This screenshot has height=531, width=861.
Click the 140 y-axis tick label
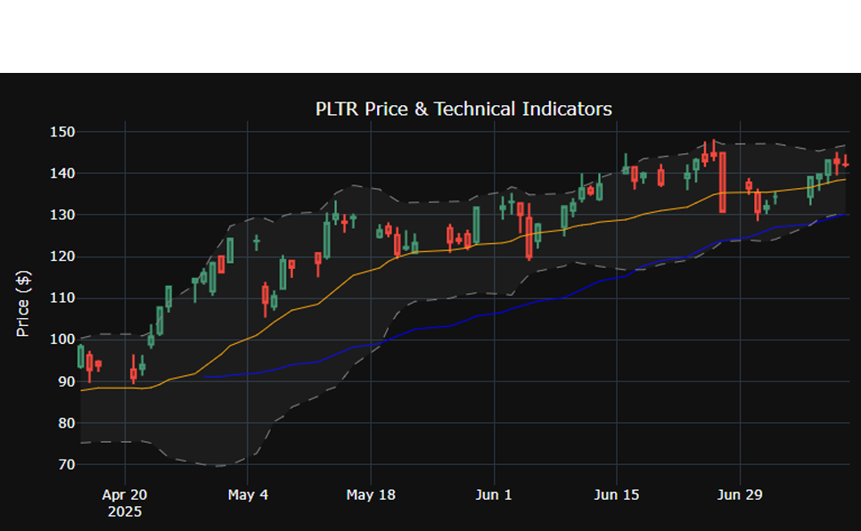coord(62,174)
